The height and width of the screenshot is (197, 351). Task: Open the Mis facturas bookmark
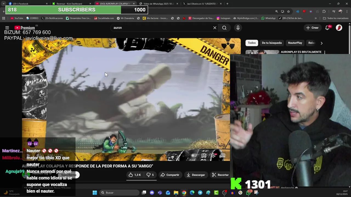(155, 18)
